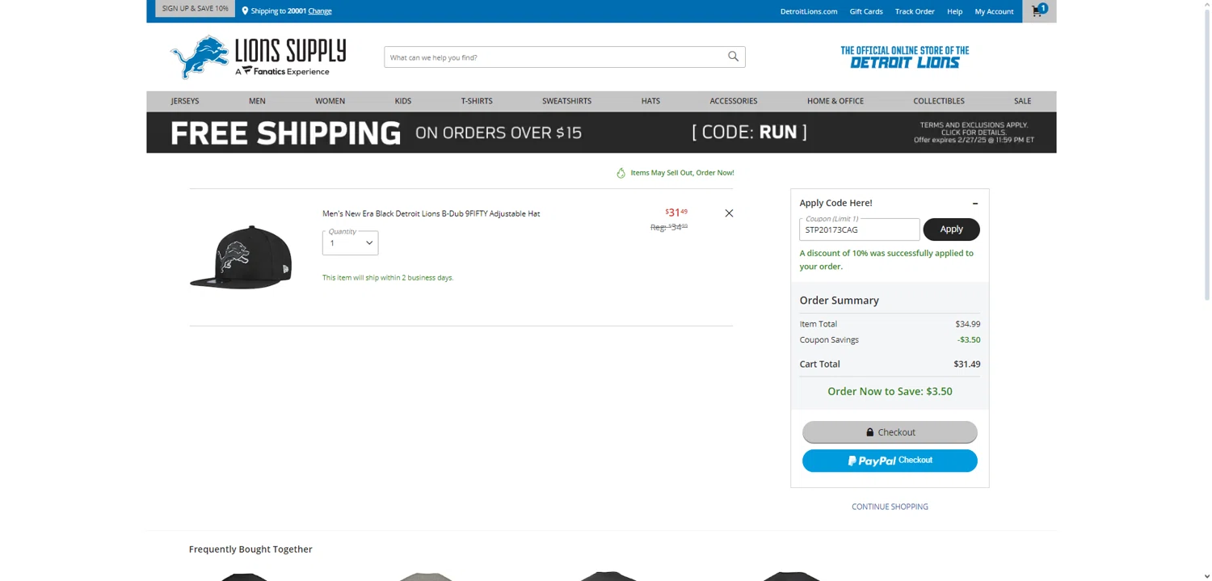Click the Coupon code input field
The image size is (1212, 581).
click(860, 229)
